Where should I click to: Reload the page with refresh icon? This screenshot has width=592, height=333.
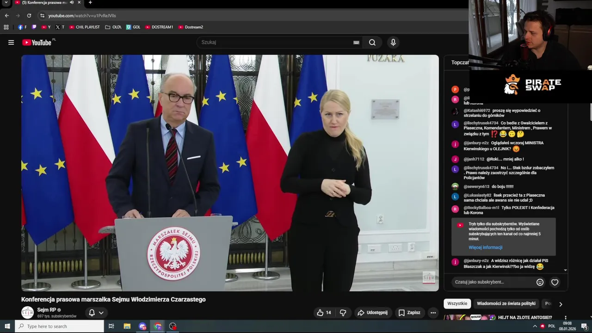[29, 15]
